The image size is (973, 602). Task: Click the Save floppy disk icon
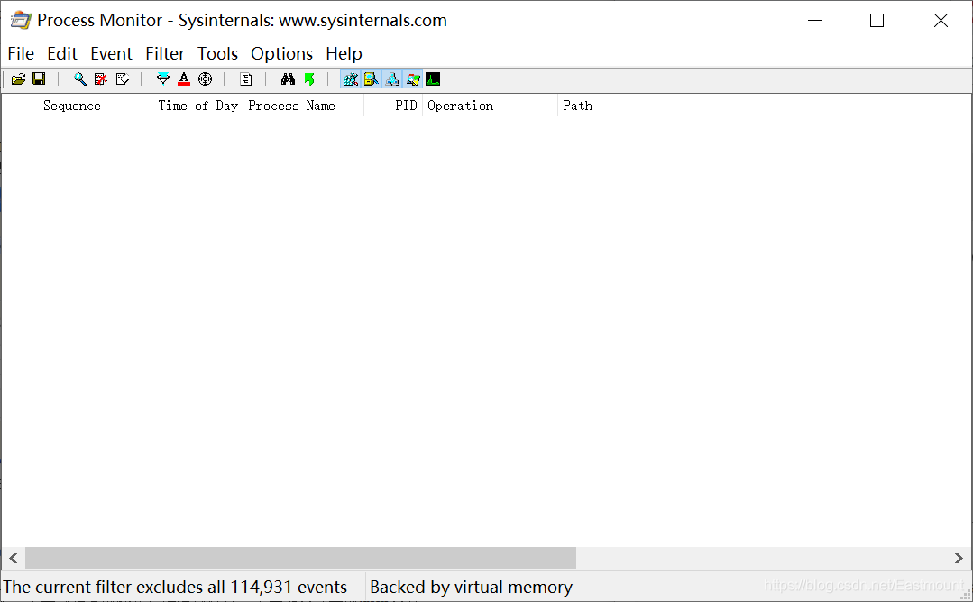(39, 79)
